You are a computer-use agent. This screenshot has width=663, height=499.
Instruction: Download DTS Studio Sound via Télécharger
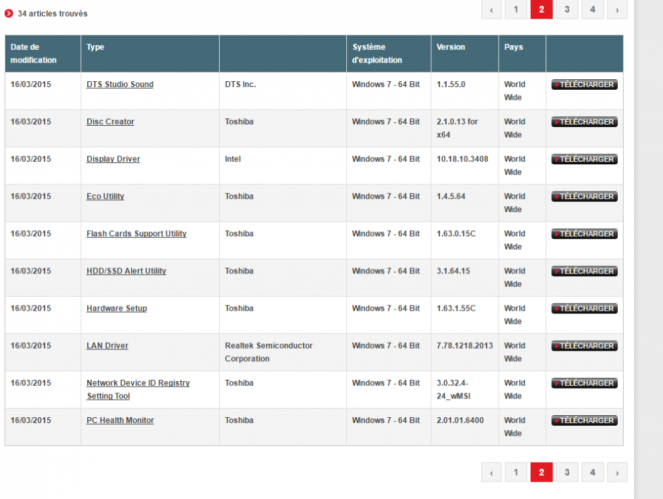[584, 84]
